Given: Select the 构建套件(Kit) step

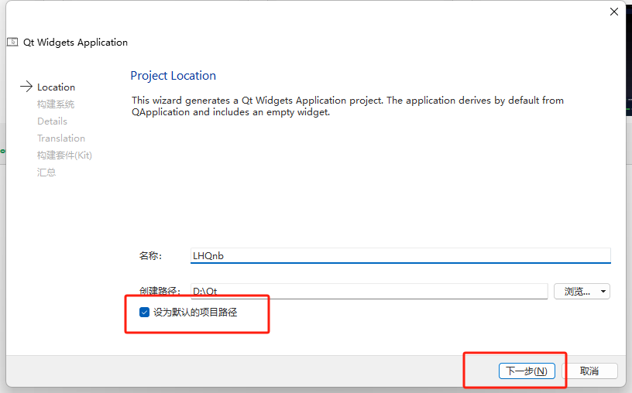Looking at the screenshot, I should coord(64,155).
